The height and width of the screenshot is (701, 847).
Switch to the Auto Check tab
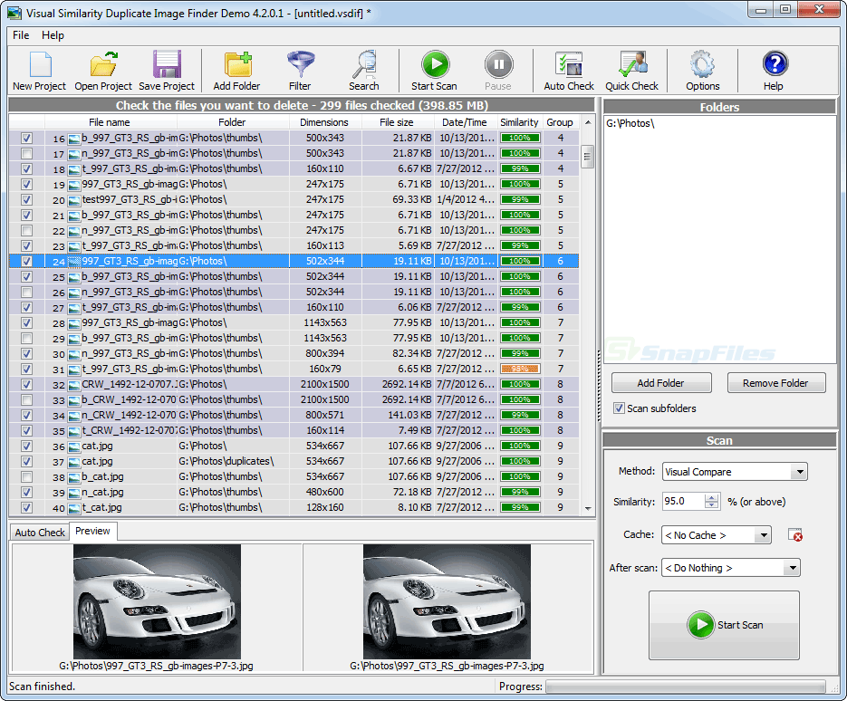pyautogui.click(x=40, y=532)
